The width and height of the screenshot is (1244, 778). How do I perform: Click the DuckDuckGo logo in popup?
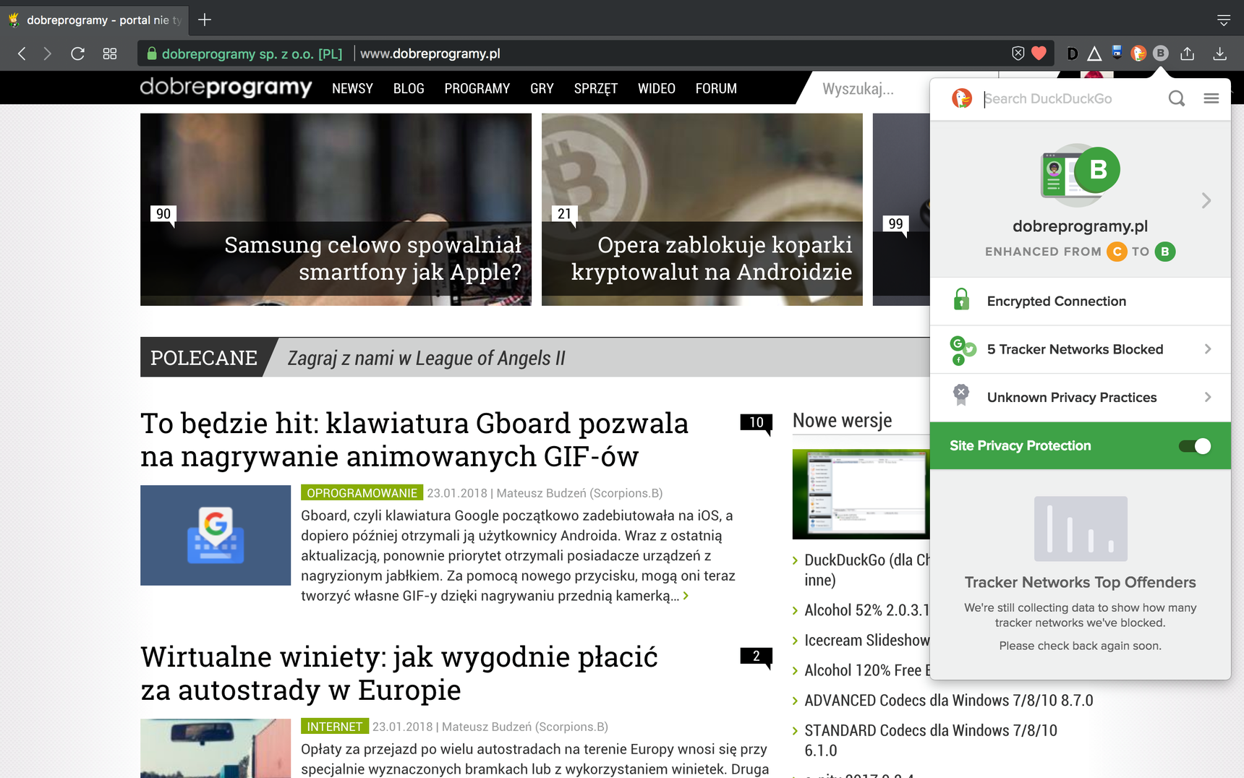click(x=962, y=98)
